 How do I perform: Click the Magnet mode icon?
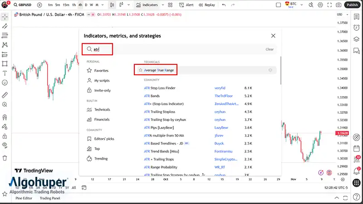point(5,117)
